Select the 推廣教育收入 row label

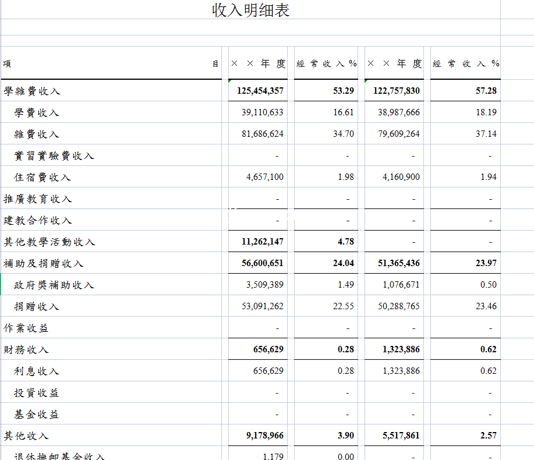click(x=38, y=199)
